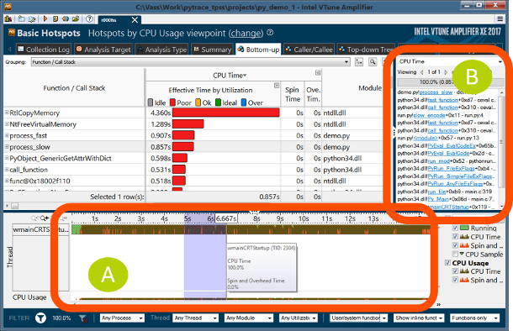Click the timeline zoom-in magnifier icon
This screenshot has width=513, height=331.
[45, 218]
